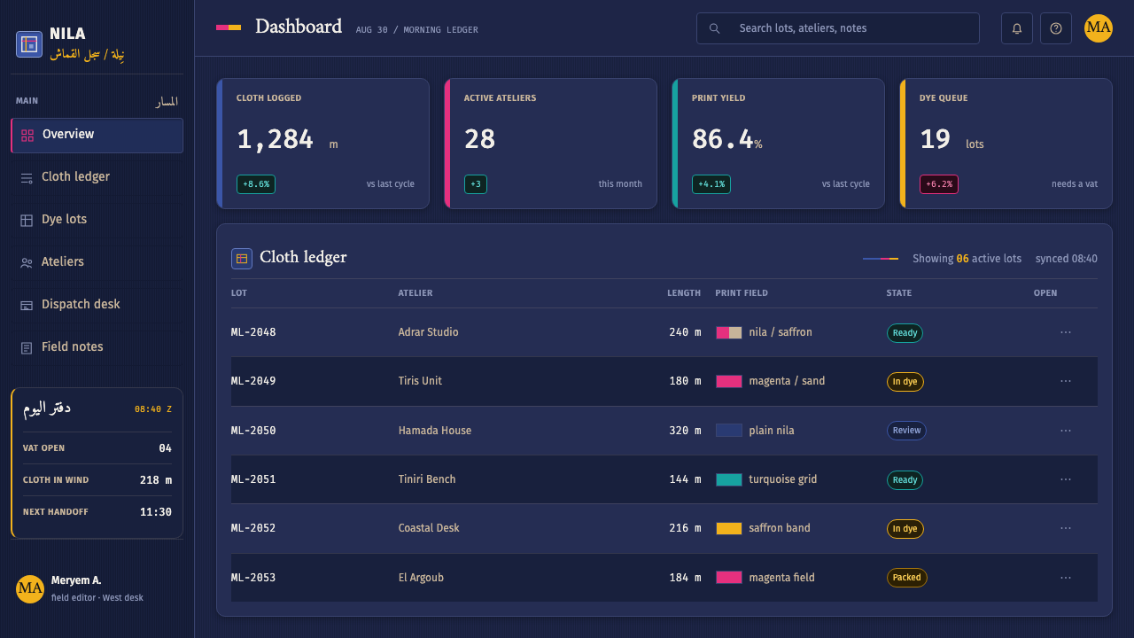Click the Adrar Studio atelier name
The width and height of the screenshot is (1134, 638).
(x=429, y=332)
